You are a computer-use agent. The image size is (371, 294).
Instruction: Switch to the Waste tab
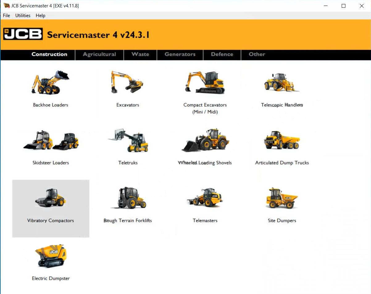coord(140,54)
